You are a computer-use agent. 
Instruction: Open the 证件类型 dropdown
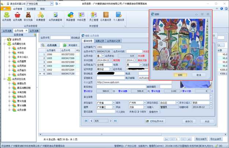tap(111, 69)
